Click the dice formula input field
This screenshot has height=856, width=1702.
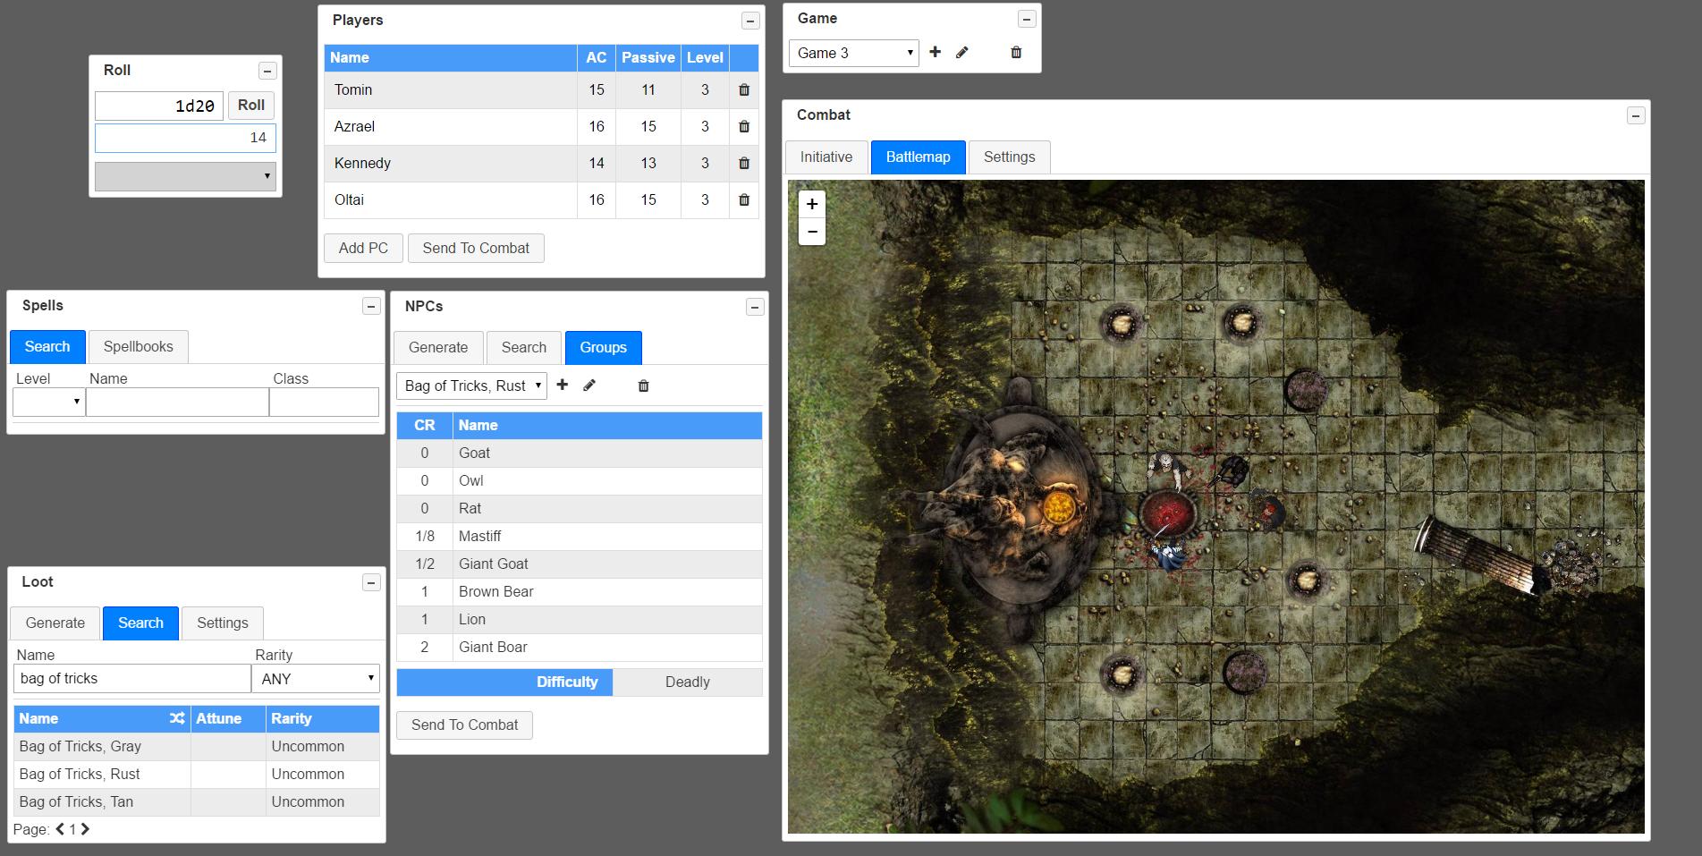click(x=159, y=106)
